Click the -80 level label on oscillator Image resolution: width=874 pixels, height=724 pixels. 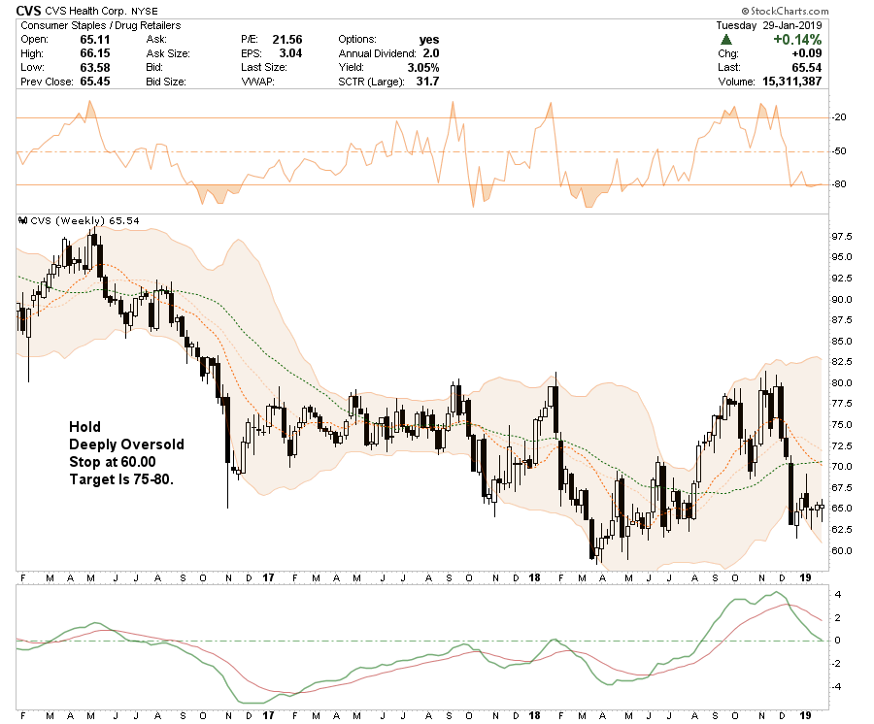(839, 184)
